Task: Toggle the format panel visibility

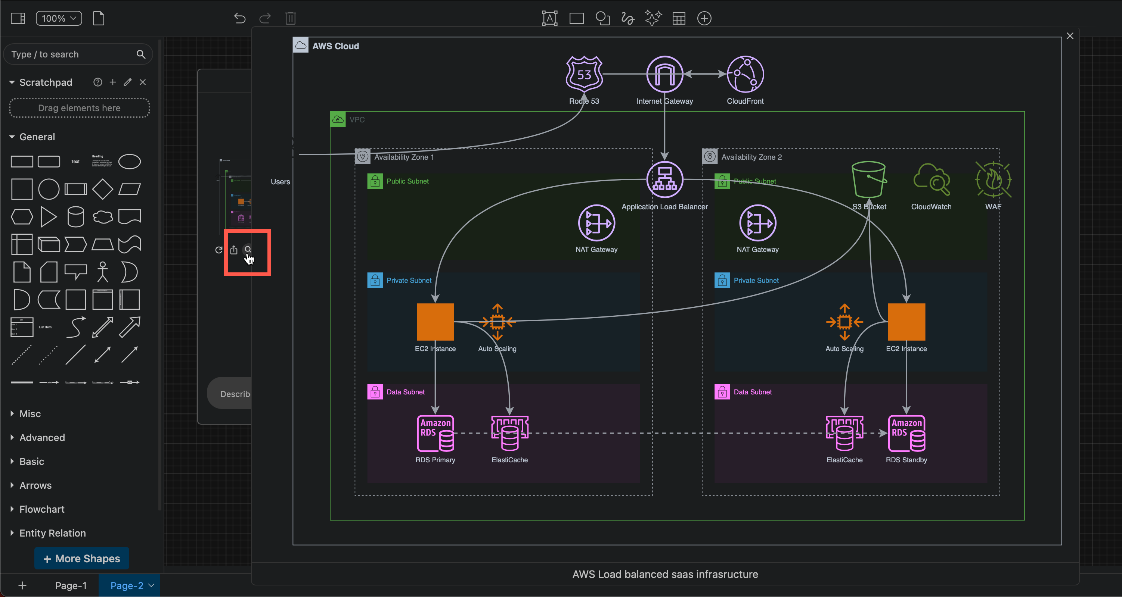Action: 18,18
